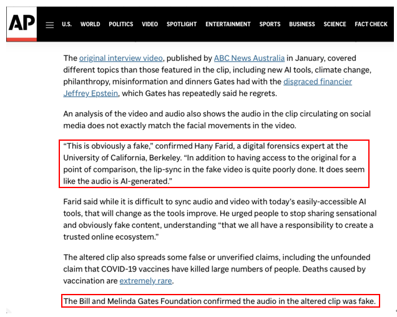Go to the World section
Screen dimensions: 397x317
[x=90, y=24]
